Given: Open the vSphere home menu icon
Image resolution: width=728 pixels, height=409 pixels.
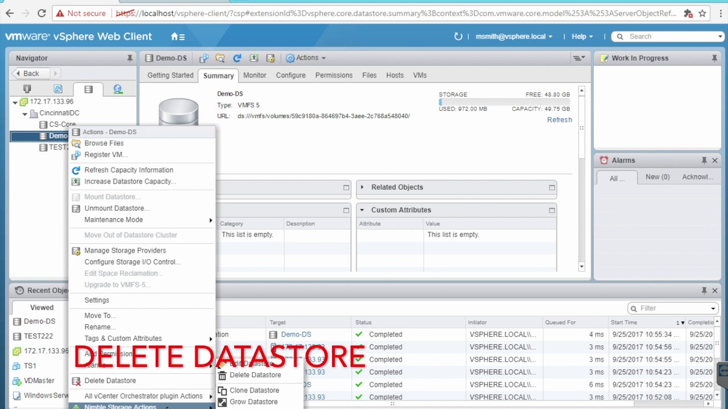Looking at the screenshot, I should pos(177,36).
